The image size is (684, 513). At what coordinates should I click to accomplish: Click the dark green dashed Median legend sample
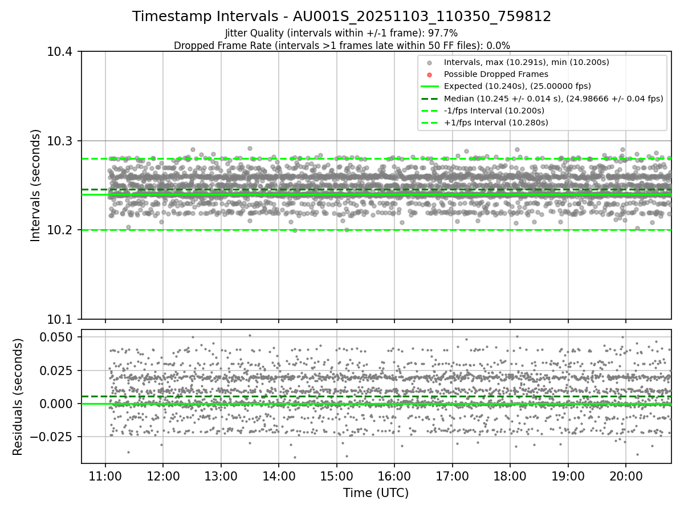(x=430, y=99)
